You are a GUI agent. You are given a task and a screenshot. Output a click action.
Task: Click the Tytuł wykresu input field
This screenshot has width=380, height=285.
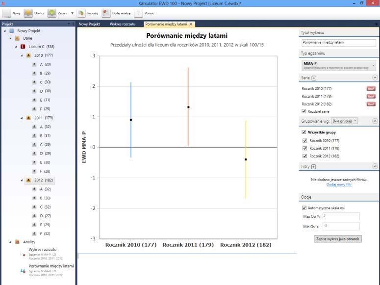tap(339, 43)
